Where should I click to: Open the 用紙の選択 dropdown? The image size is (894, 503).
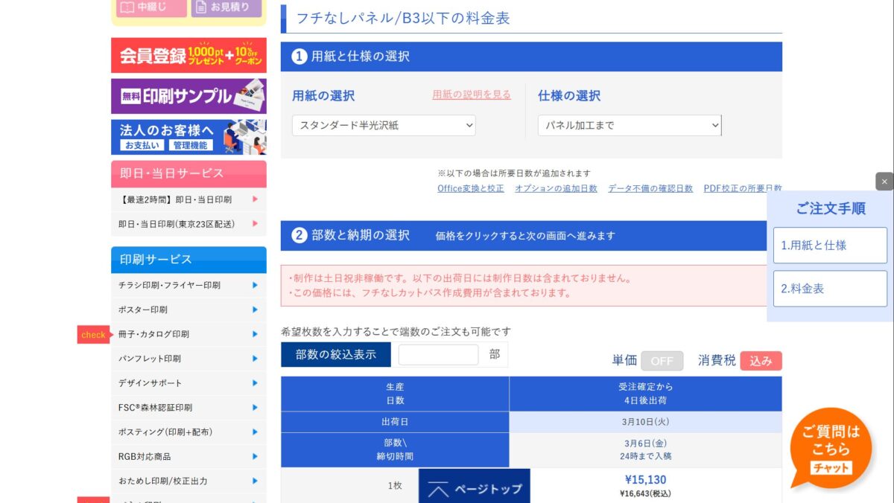[384, 126]
